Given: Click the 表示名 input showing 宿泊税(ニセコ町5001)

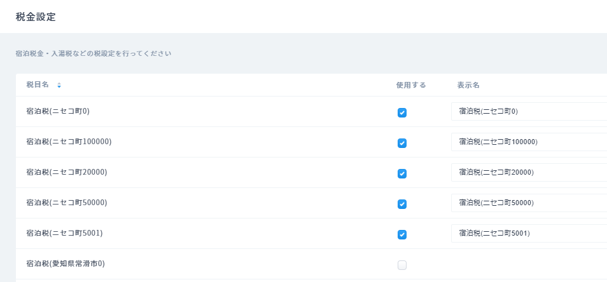Looking at the screenshot, I should pos(528,233).
